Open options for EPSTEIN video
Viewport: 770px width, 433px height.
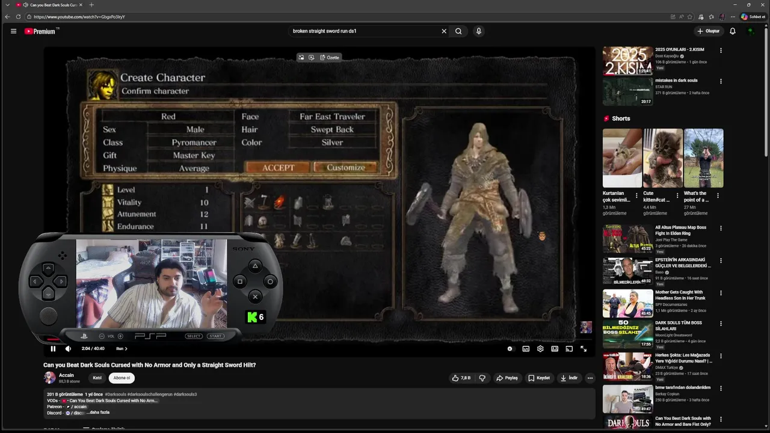721,261
